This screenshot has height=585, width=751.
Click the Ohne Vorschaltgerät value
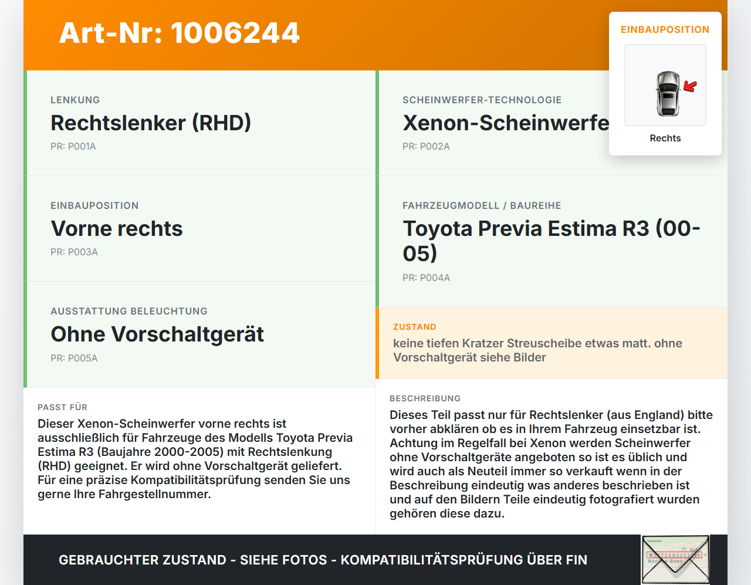click(x=157, y=334)
